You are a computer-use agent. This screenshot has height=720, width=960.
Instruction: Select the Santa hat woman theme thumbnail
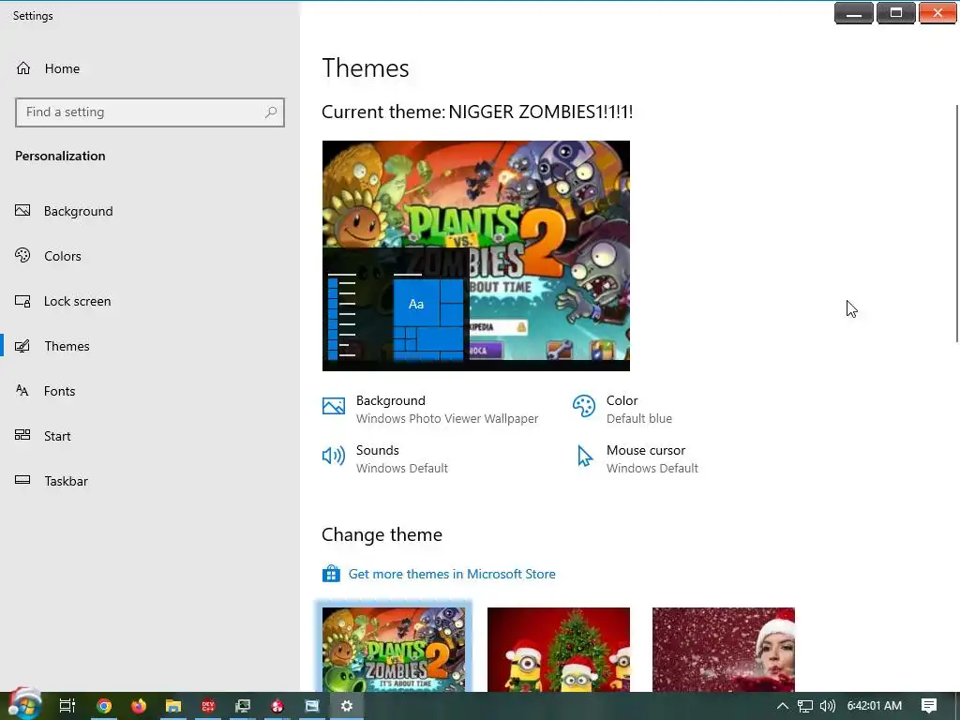(724, 650)
